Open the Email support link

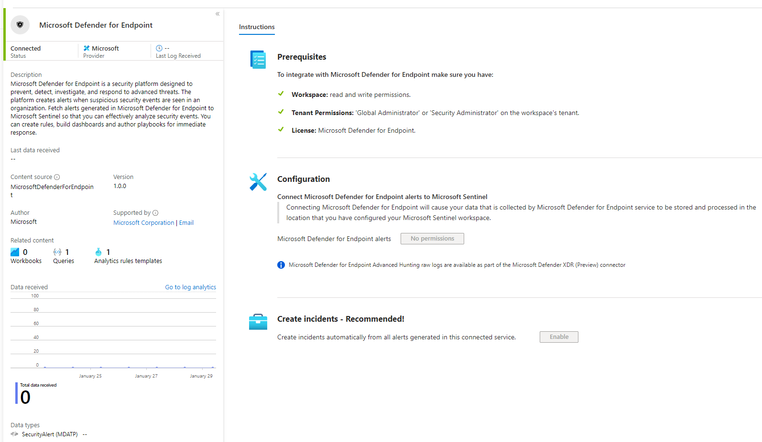(x=186, y=223)
